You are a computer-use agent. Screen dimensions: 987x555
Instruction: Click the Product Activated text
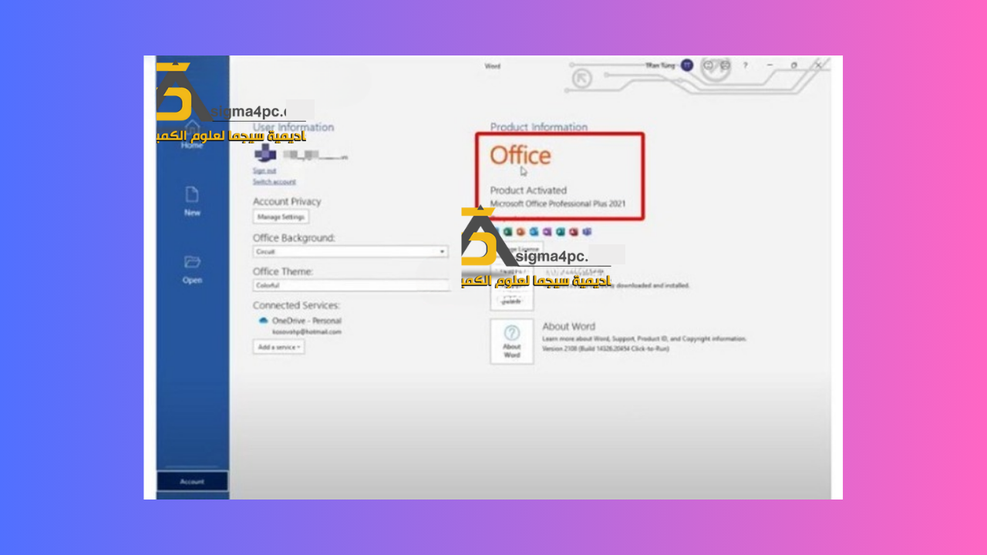[x=528, y=190]
